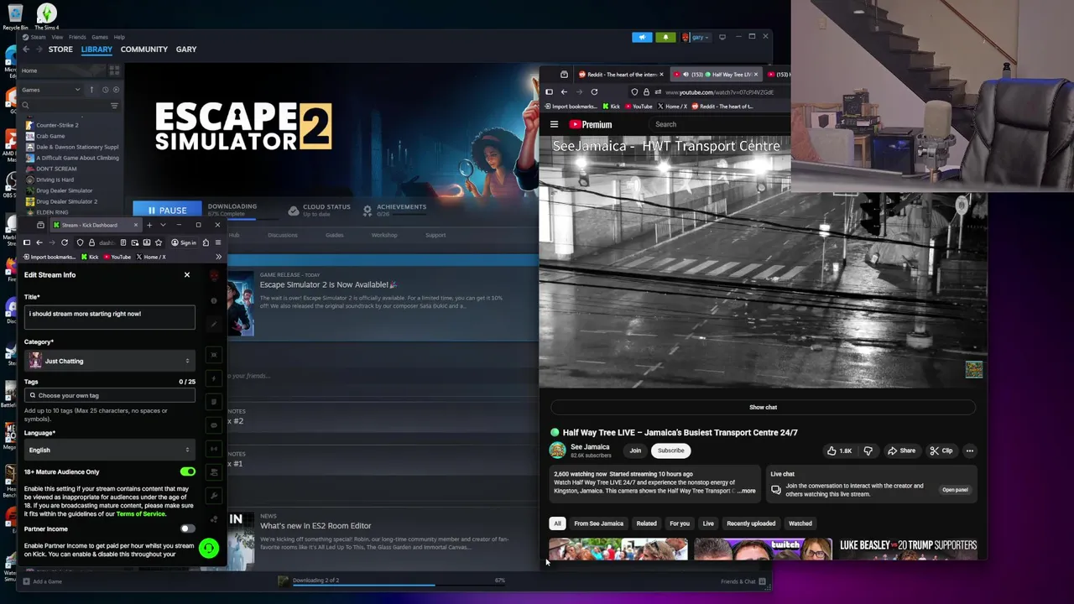Open the Friends menu in Steam
The image size is (1074, 604).
(77, 37)
